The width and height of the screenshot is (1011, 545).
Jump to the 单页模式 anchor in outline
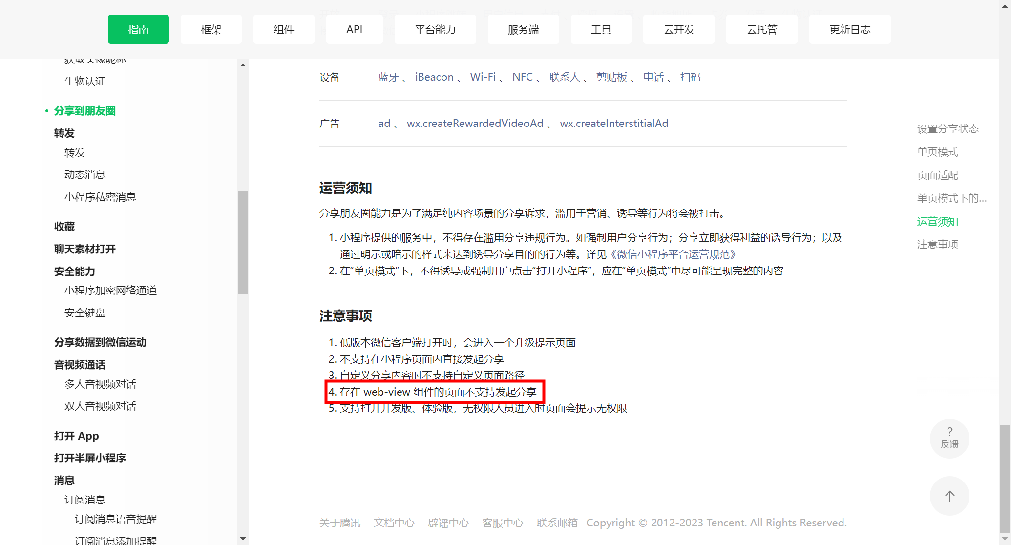click(x=937, y=152)
